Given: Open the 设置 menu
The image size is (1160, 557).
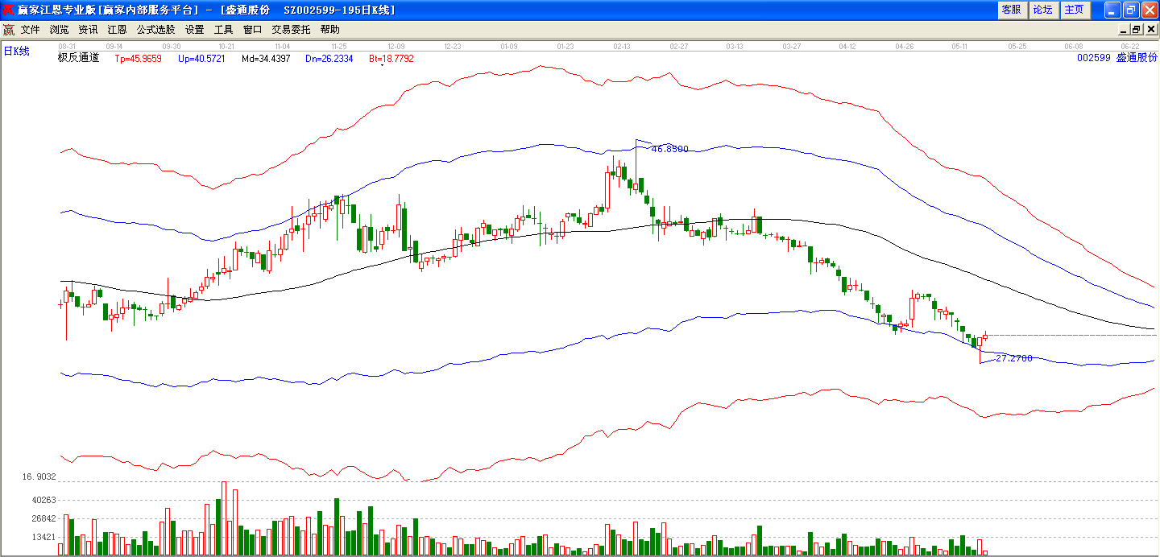Looking at the screenshot, I should (195, 30).
